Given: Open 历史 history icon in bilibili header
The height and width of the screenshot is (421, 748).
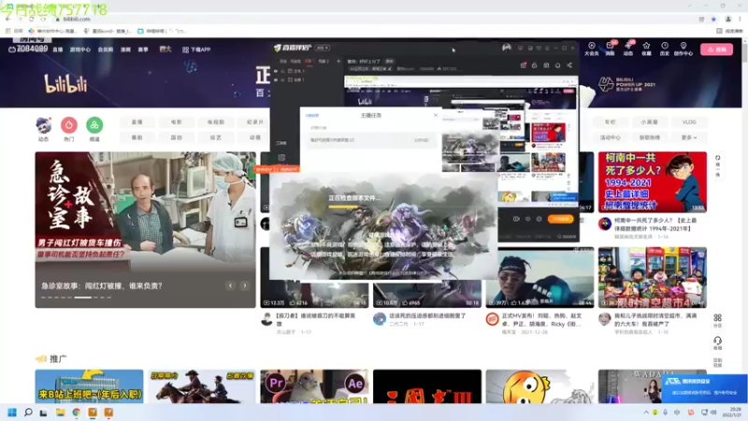Looking at the screenshot, I should (665, 49).
